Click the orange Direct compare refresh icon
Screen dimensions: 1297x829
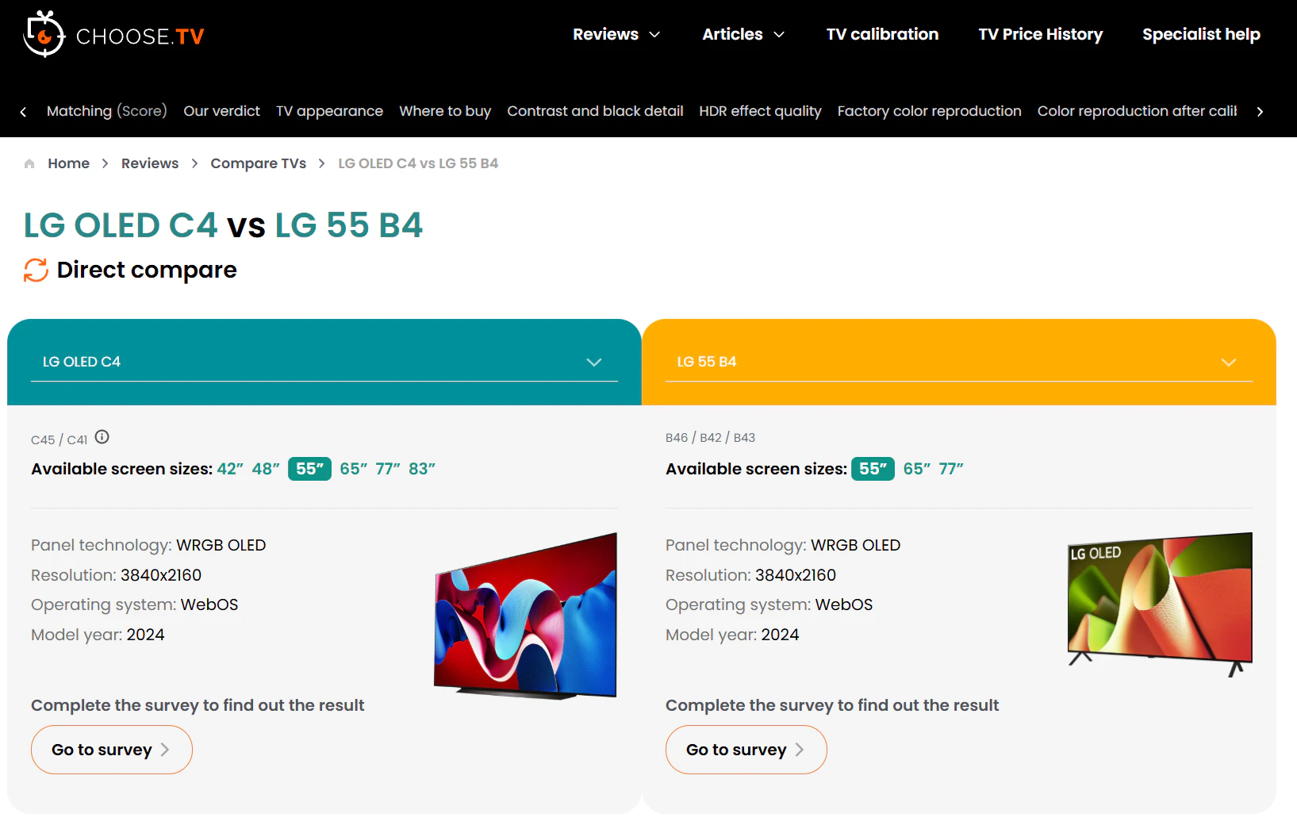click(x=36, y=271)
